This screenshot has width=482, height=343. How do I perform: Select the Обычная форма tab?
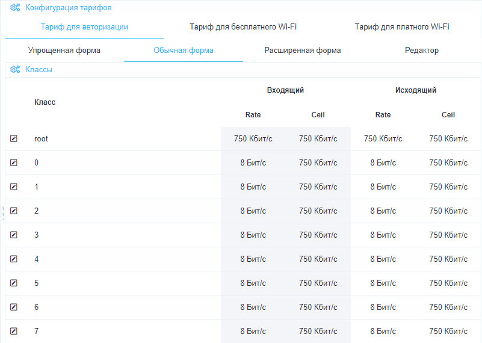point(184,51)
